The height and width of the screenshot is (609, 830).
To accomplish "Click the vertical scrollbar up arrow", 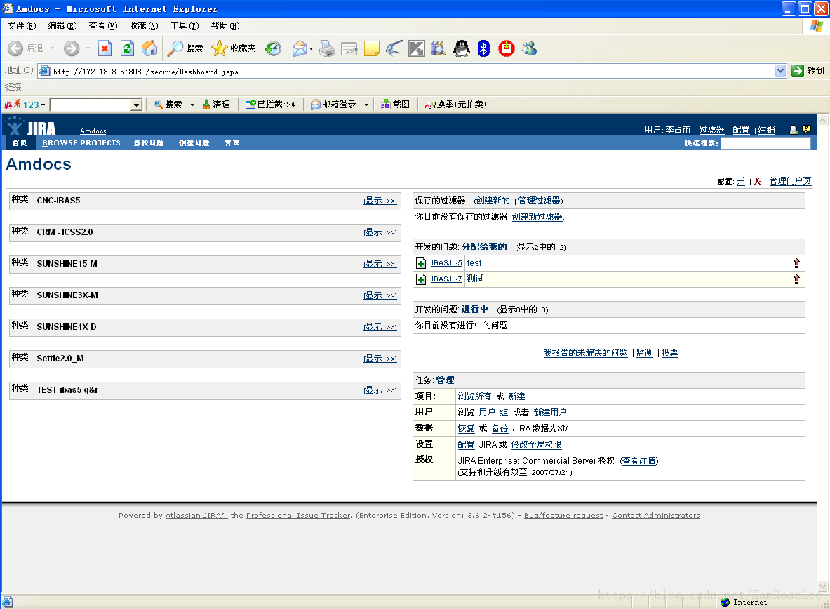I will click(822, 120).
